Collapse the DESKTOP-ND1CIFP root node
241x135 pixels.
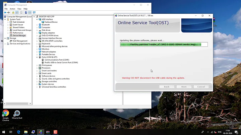pos(34,17)
